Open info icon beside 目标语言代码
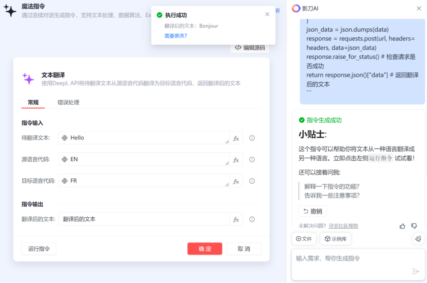427x283 pixels. click(x=252, y=181)
